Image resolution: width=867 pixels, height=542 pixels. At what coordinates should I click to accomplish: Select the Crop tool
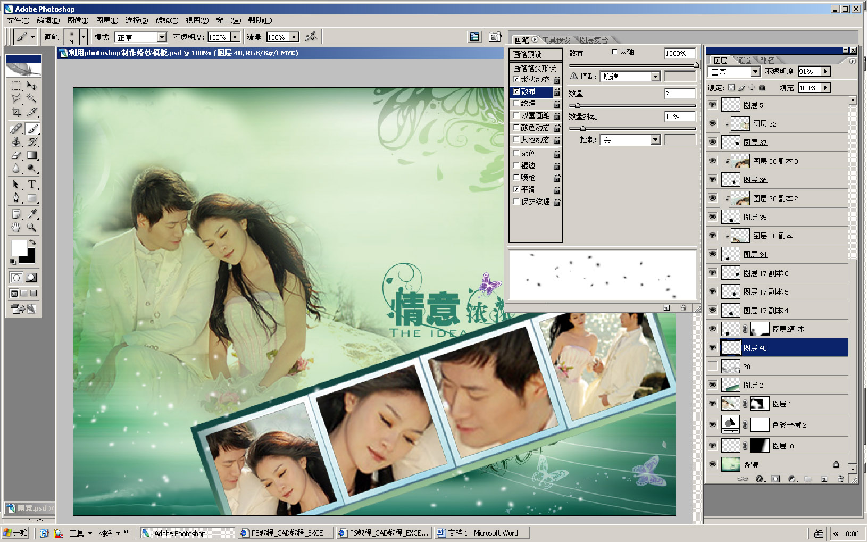coord(16,112)
